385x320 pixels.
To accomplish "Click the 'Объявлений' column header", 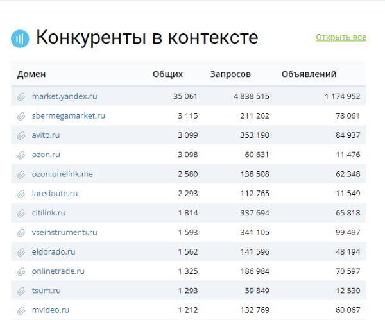I will [309, 74].
